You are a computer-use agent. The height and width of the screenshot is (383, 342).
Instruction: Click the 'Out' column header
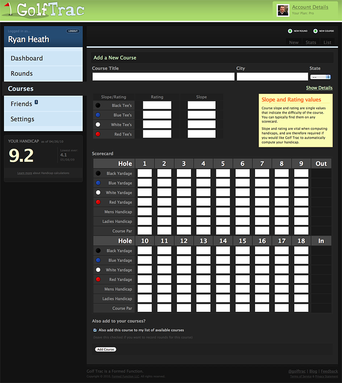tap(321, 163)
